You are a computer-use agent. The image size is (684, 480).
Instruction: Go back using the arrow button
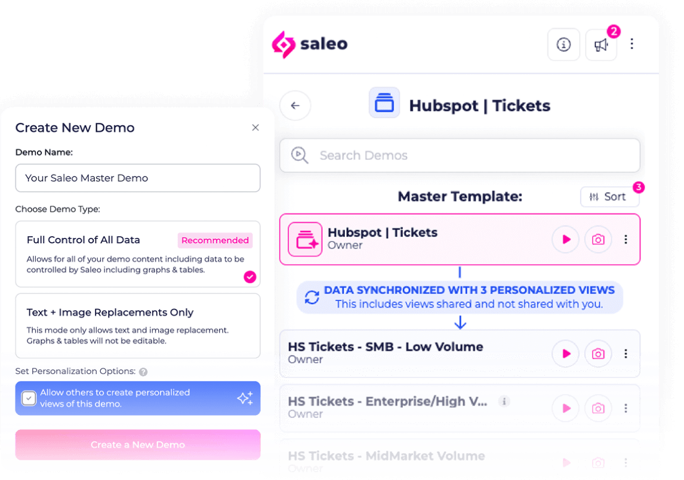(x=295, y=106)
